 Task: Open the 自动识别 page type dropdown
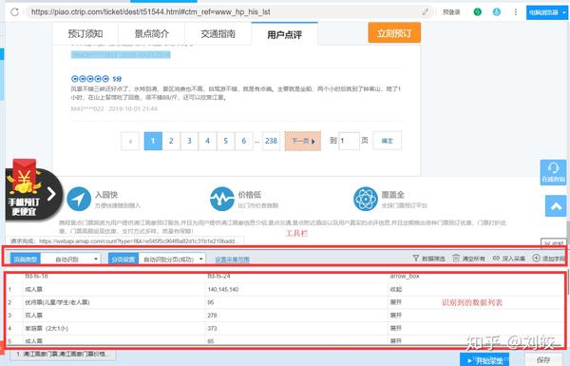(71, 259)
